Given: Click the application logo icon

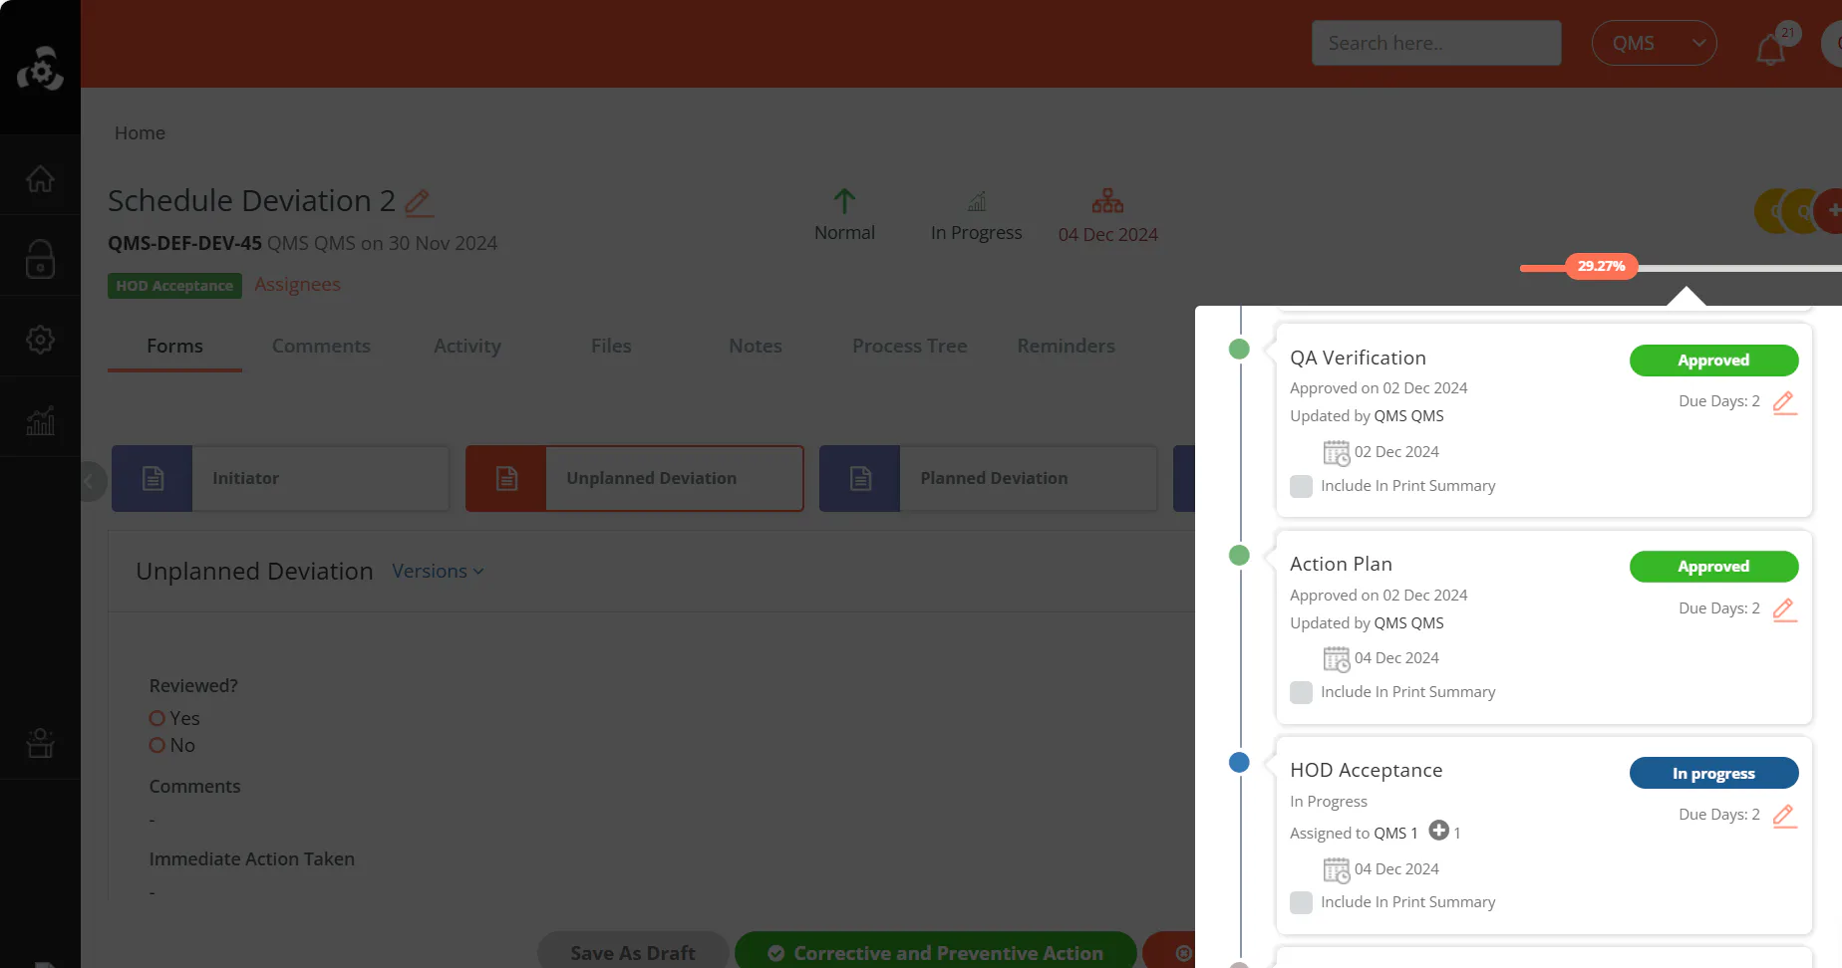Looking at the screenshot, I should pyautogui.click(x=40, y=68).
